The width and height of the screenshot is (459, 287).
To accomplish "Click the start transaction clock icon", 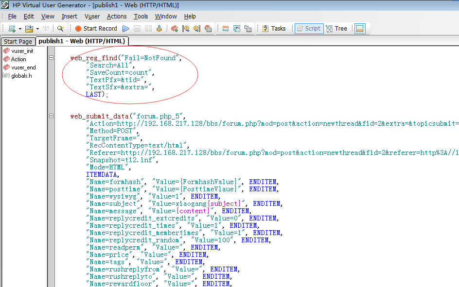I will pos(186,29).
